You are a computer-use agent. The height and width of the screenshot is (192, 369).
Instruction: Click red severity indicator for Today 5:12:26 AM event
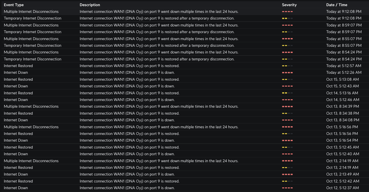(287, 72)
